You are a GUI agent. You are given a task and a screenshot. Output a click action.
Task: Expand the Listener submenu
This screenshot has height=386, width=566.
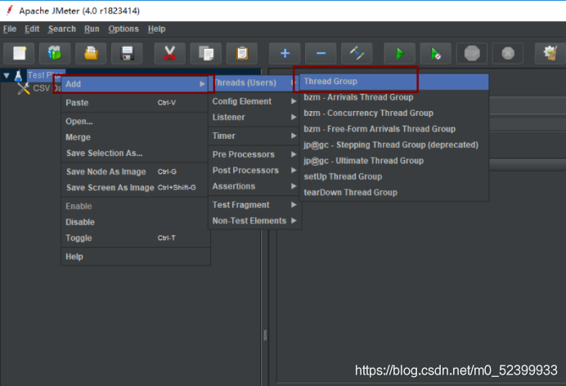pyautogui.click(x=254, y=118)
